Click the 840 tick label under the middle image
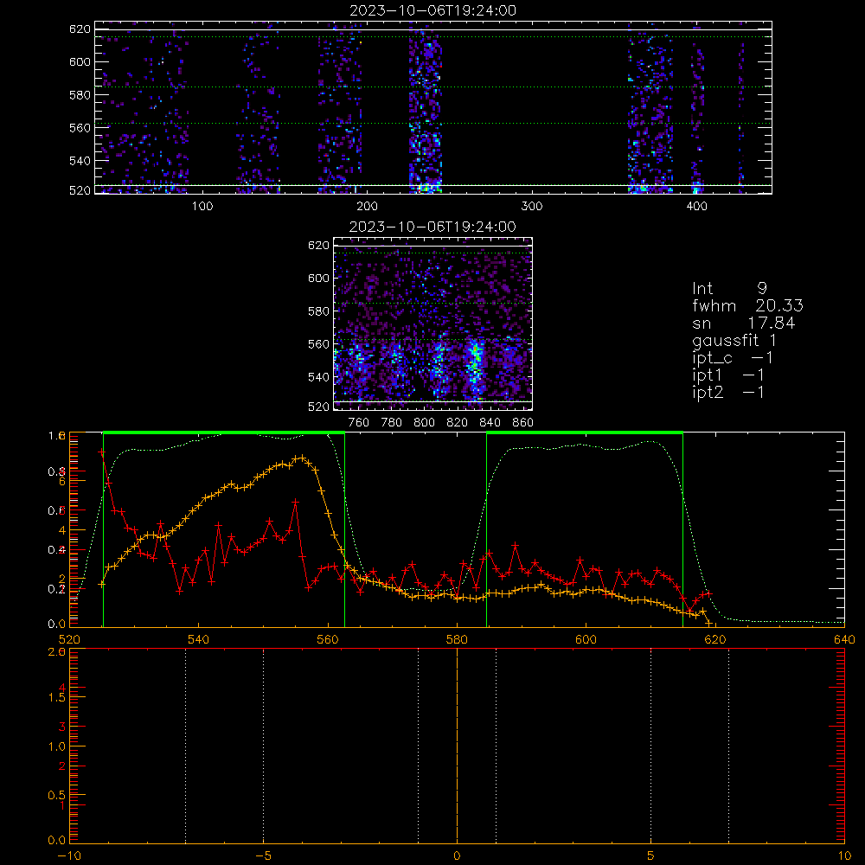 pos(490,423)
